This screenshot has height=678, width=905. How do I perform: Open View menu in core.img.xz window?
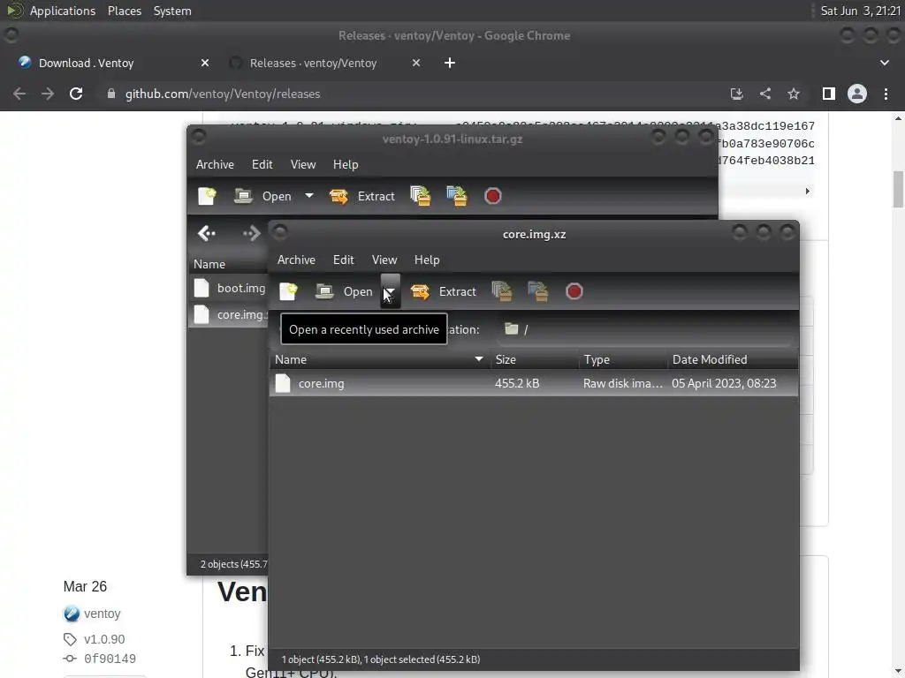click(x=384, y=260)
